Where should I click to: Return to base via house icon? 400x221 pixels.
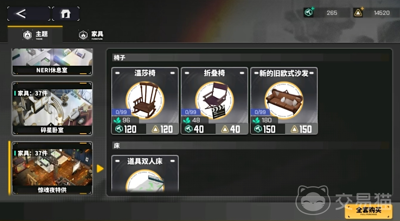(66, 14)
